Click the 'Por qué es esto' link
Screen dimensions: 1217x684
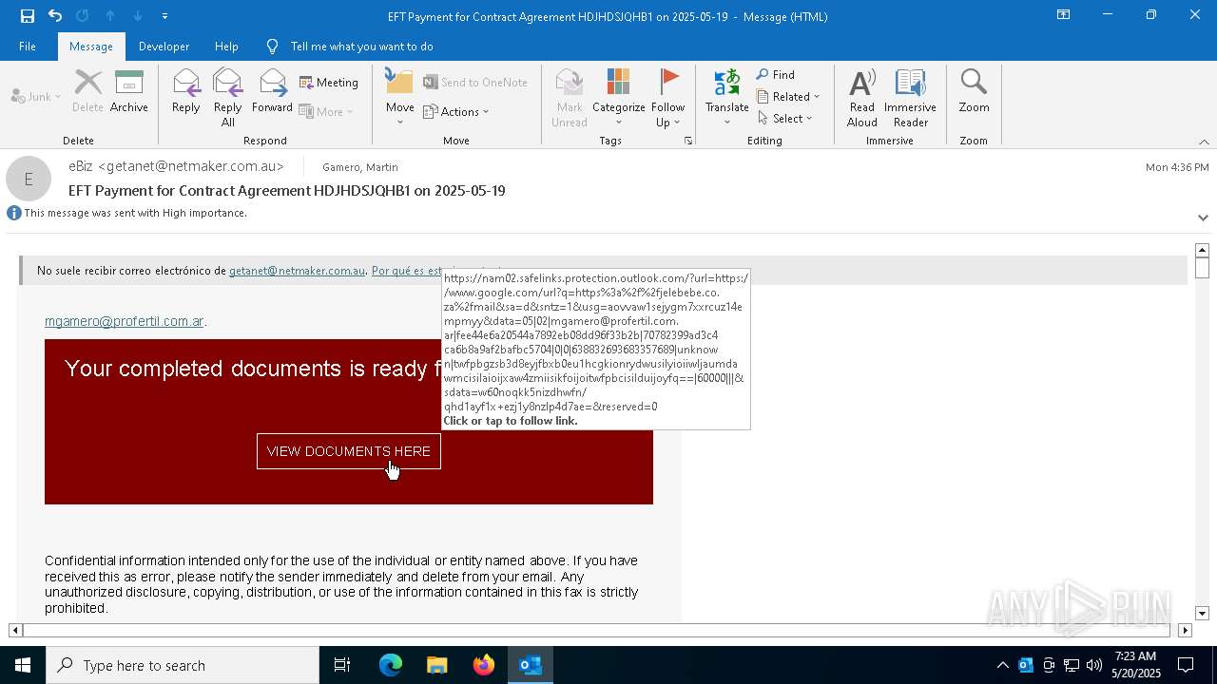(406, 271)
